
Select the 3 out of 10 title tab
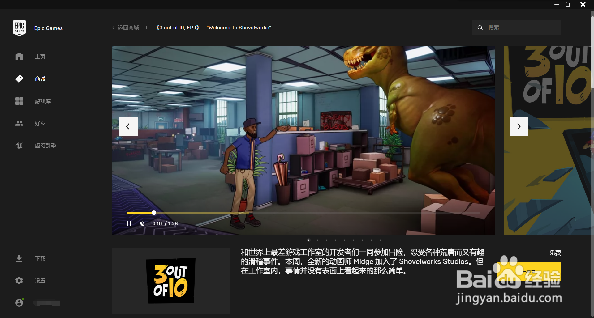point(214,28)
